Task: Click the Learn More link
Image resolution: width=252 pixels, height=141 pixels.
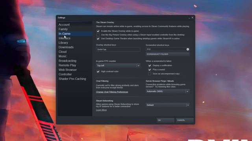Action: point(101,110)
